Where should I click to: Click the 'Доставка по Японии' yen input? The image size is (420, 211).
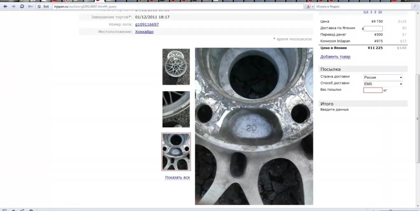click(x=373, y=29)
